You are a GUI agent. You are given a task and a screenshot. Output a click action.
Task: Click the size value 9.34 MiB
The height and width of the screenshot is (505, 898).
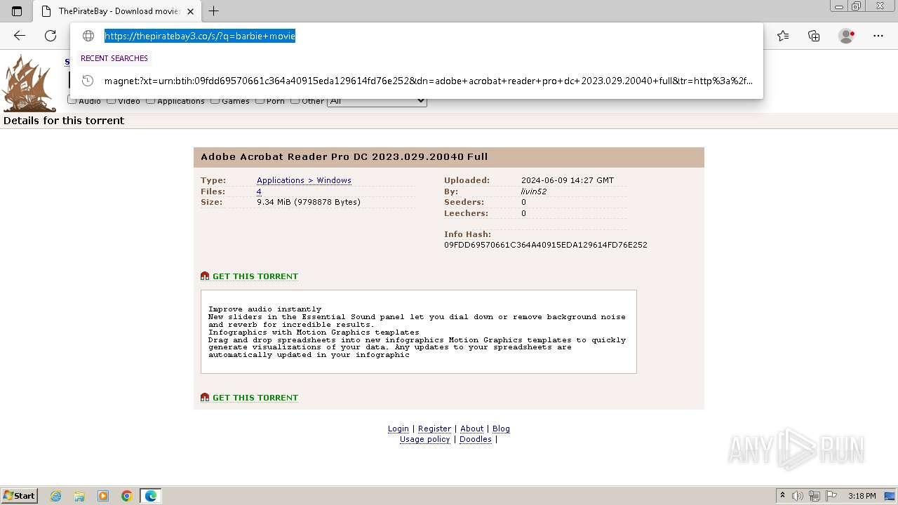pos(309,202)
